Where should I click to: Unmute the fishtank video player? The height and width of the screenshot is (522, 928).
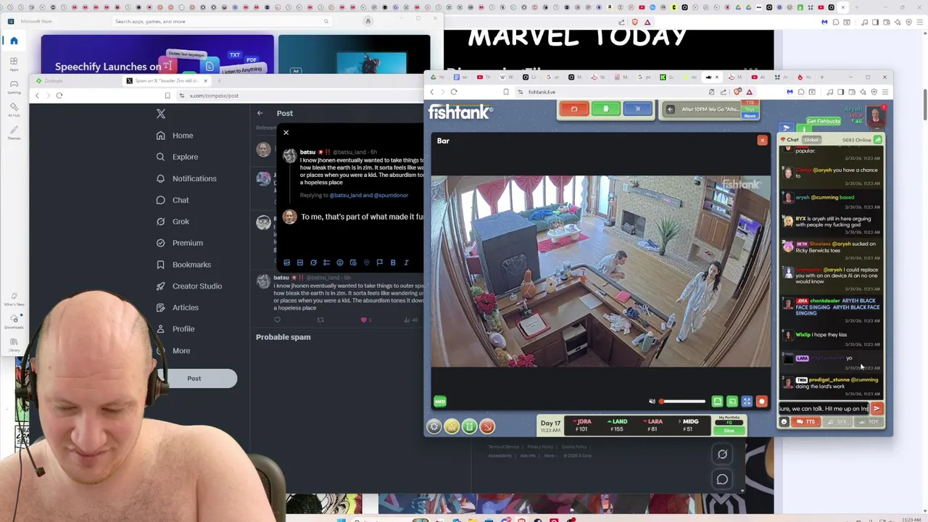652,402
